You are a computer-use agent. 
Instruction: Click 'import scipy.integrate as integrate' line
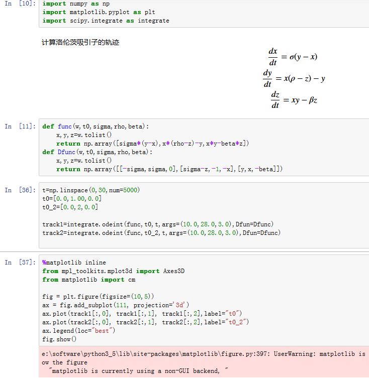tap(106, 21)
